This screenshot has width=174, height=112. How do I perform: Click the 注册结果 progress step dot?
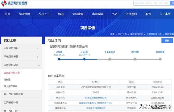point(160,59)
